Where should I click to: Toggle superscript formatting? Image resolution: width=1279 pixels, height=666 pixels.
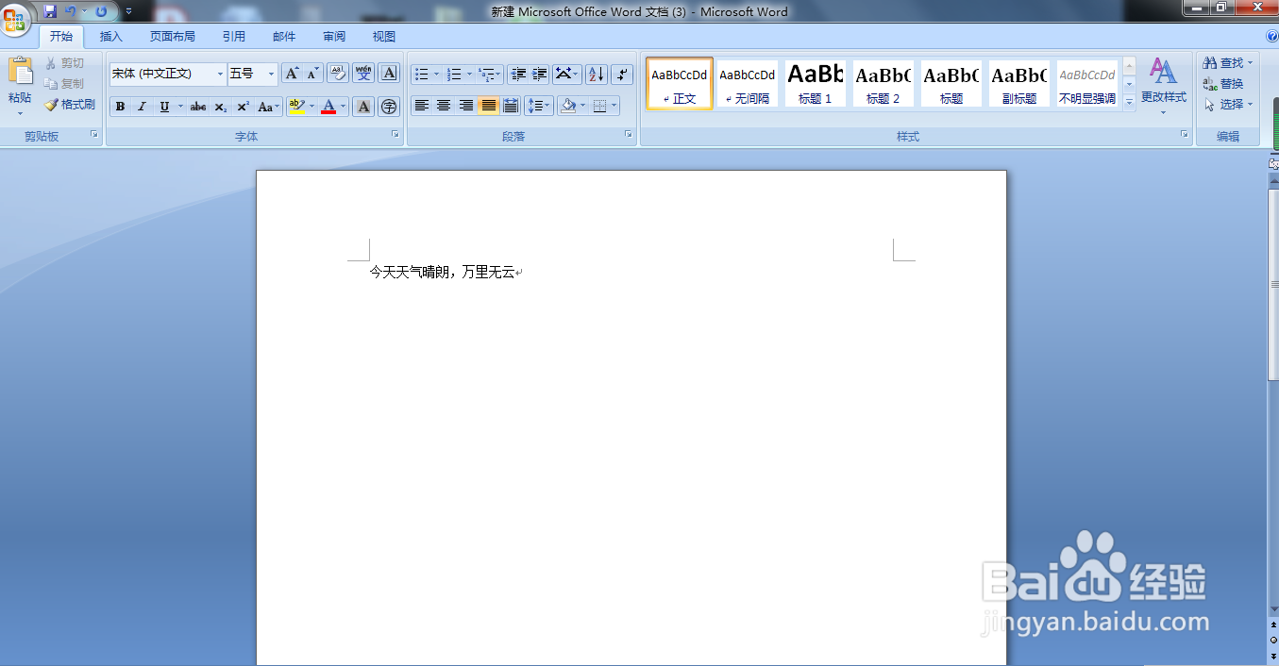[243, 107]
